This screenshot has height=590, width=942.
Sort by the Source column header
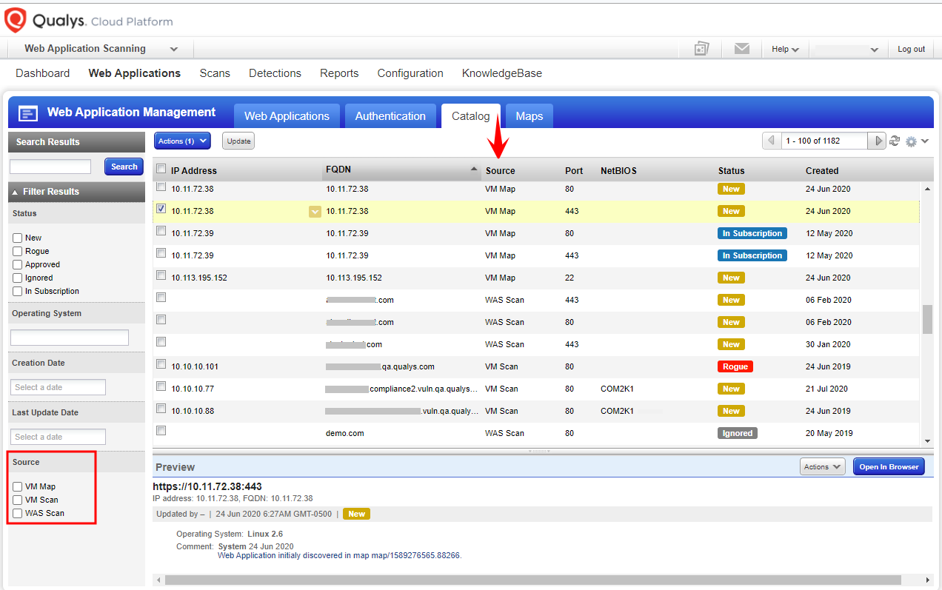pos(501,170)
